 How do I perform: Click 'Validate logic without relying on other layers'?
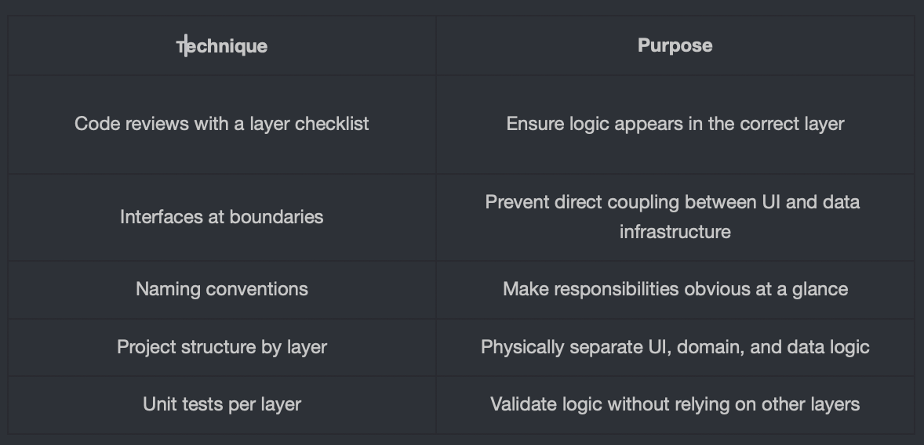(x=675, y=404)
